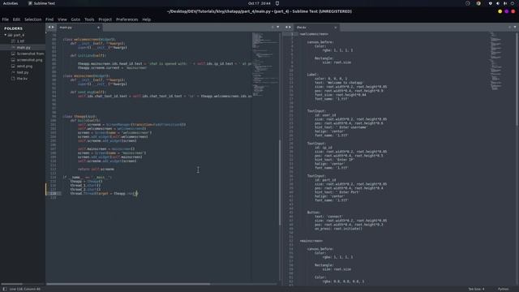519x292 pixels.
Task: Click Chrome indicator icon in system tray
Action: (x=478, y=3)
